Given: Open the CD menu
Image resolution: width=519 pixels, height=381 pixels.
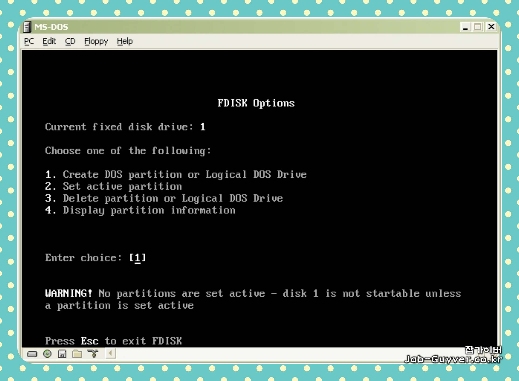Looking at the screenshot, I should [x=70, y=41].
